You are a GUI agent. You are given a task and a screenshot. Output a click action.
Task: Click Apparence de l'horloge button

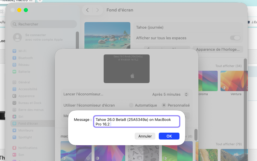point(218,49)
